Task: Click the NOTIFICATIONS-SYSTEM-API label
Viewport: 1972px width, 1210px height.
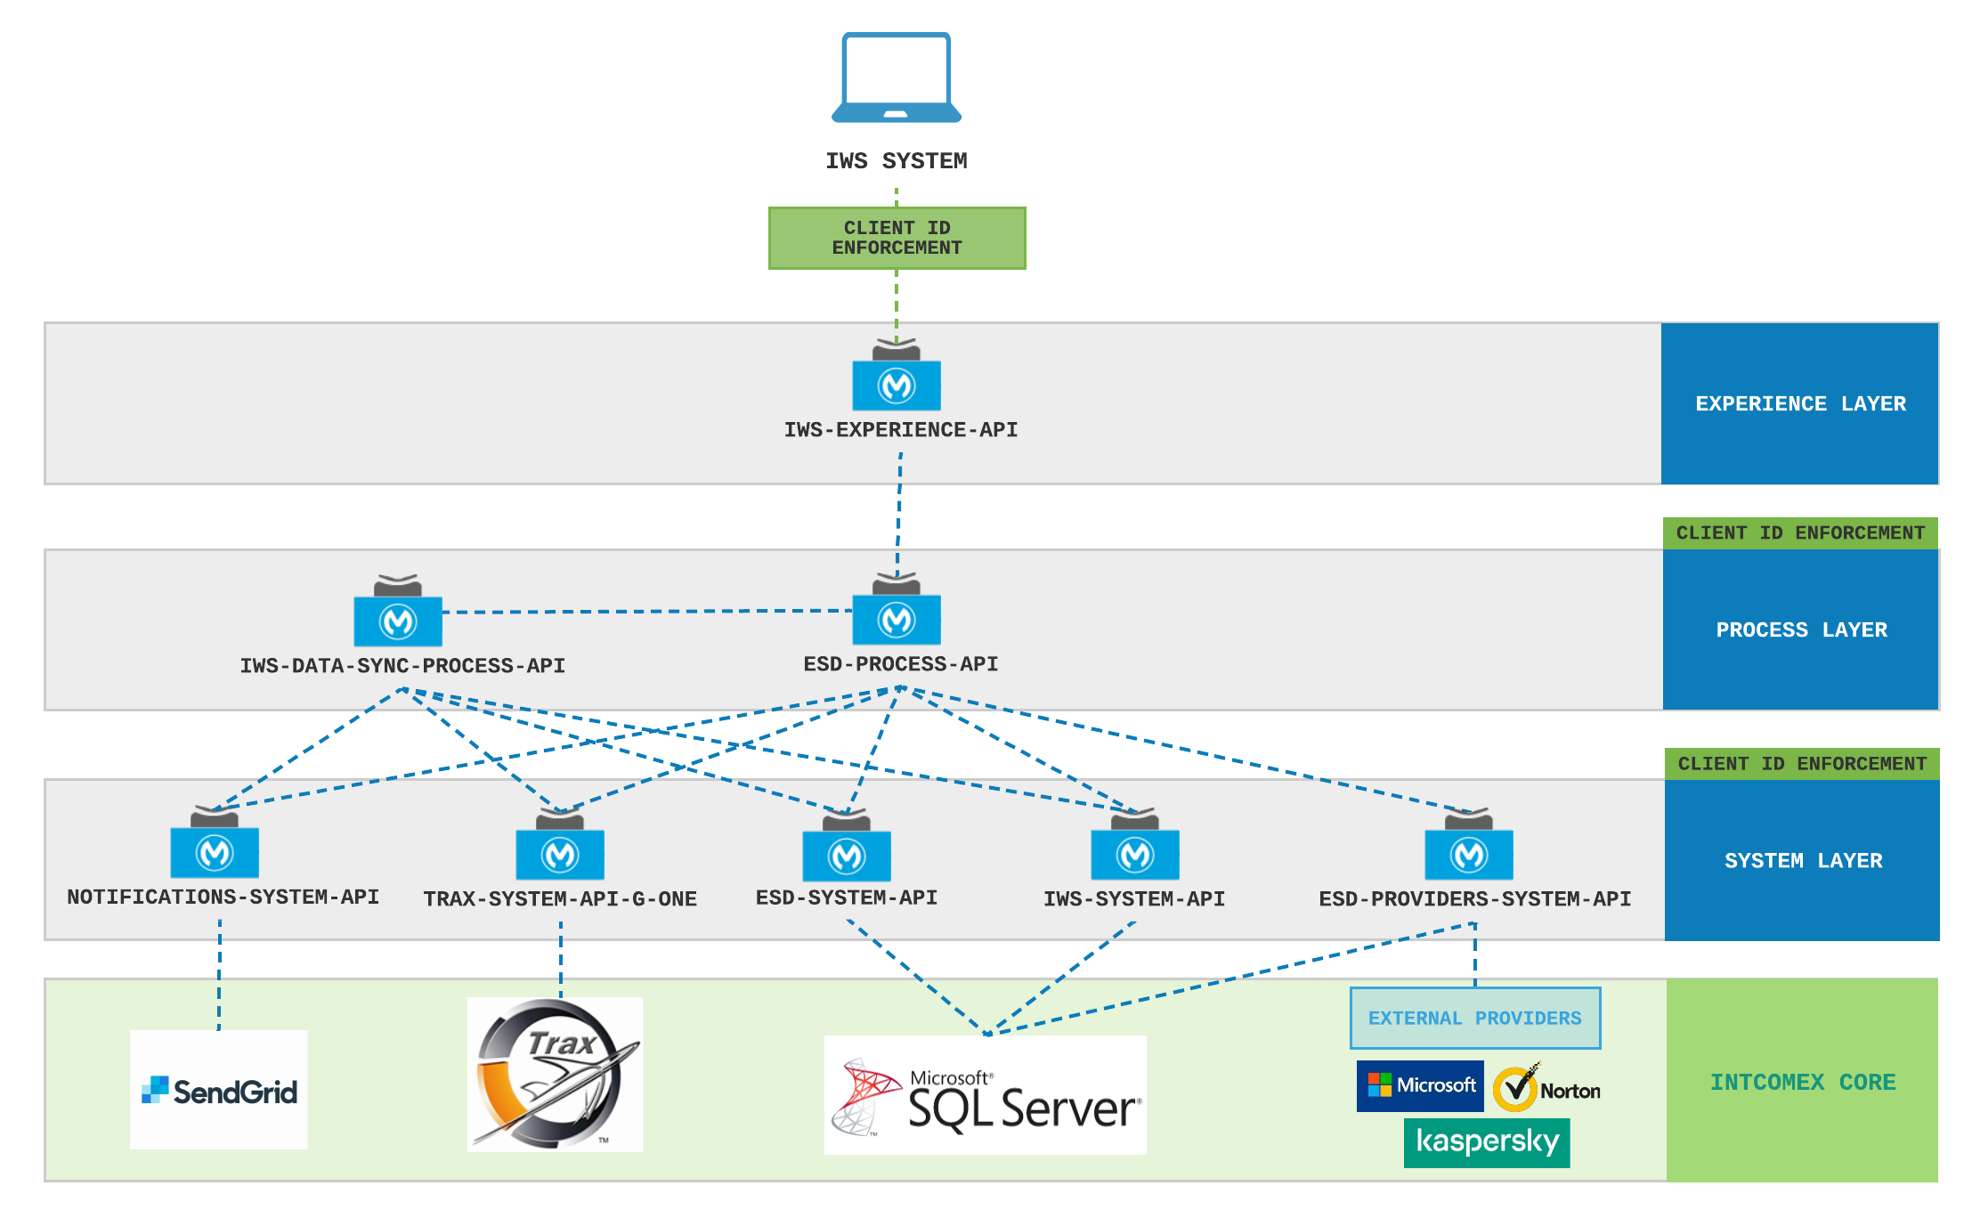Action: coord(223,897)
